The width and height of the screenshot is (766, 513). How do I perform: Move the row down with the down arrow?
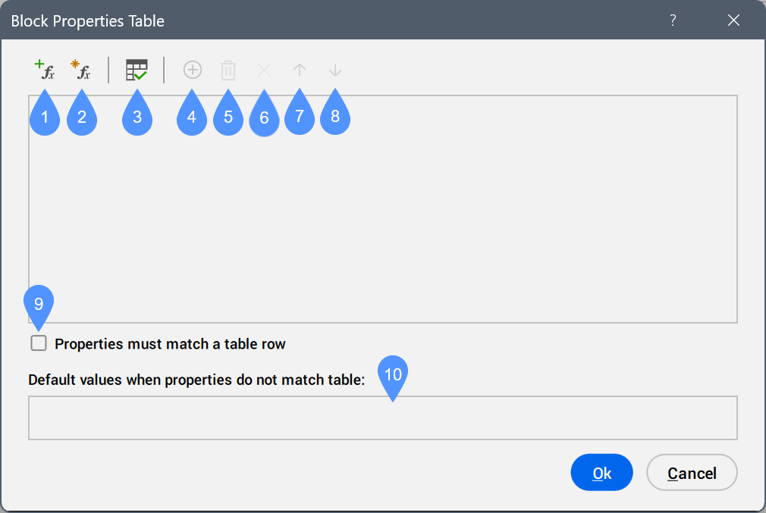[335, 70]
